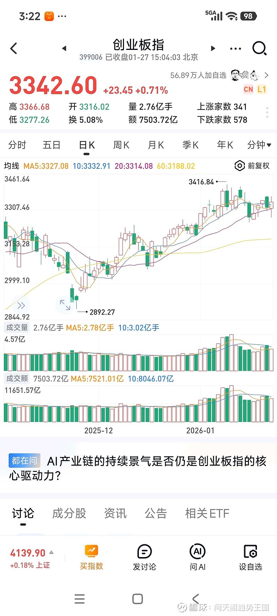
Task: Tap the back arrow icon
Action: [14, 49]
